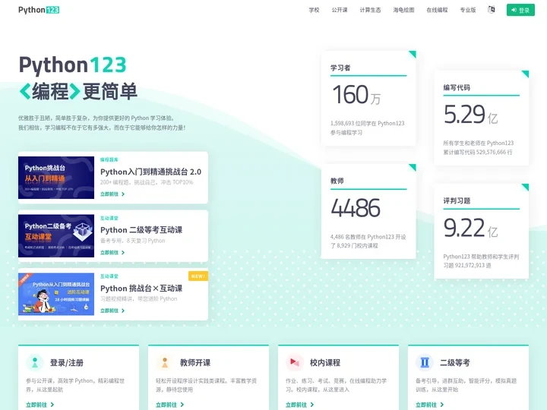
Task: Click the green 登录 button
Action: [x=520, y=10]
